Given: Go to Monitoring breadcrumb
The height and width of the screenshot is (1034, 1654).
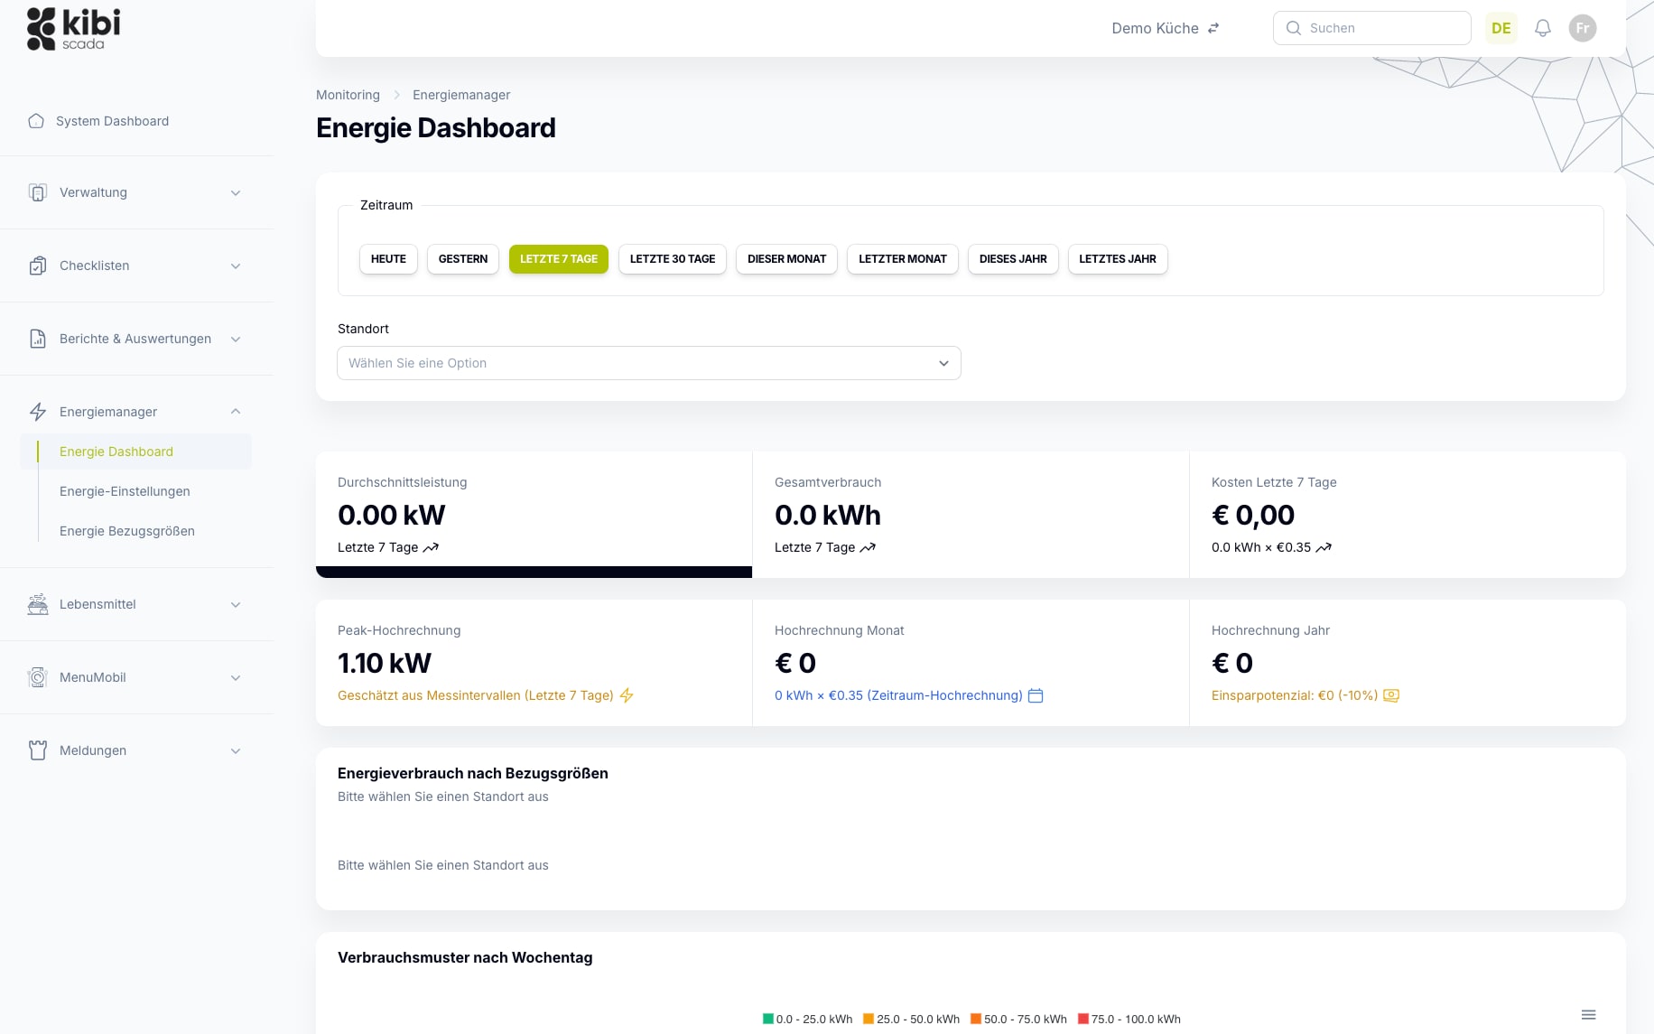Looking at the screenshot, I should 348,95.
